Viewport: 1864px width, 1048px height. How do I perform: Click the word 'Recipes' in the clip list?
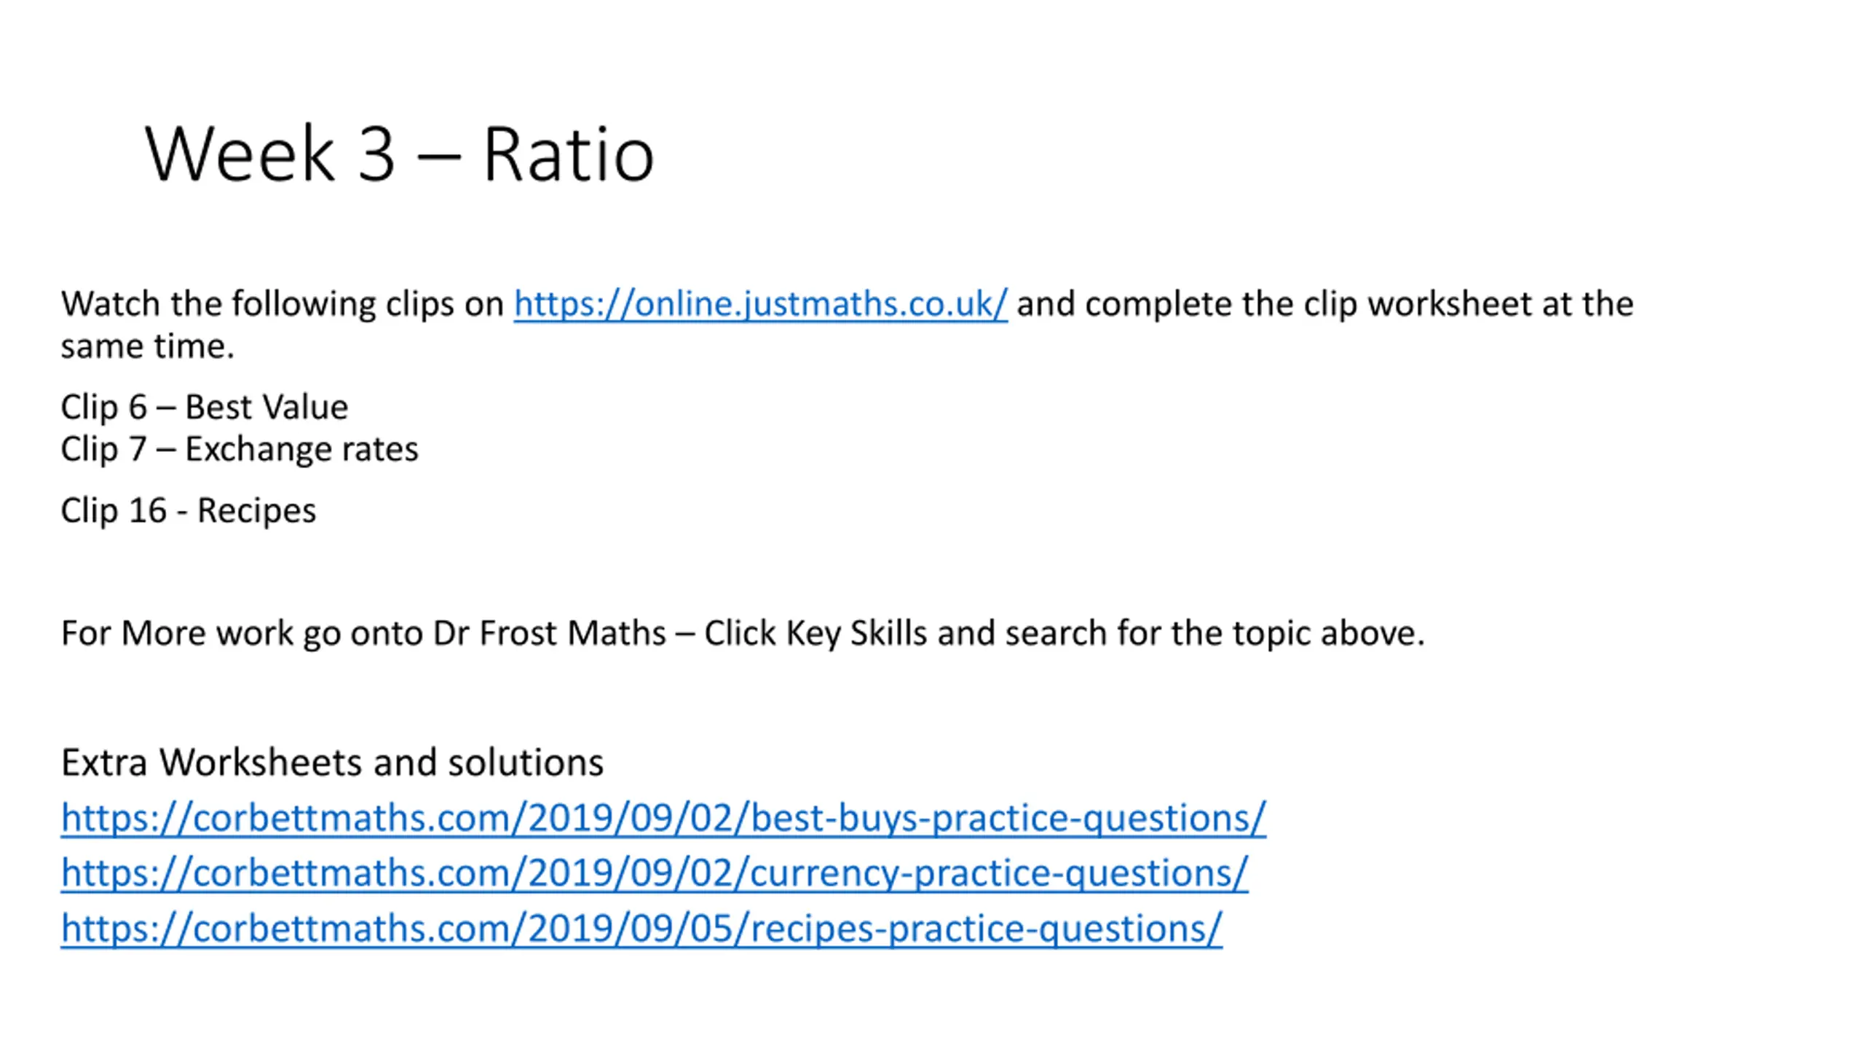click(256, 511)
